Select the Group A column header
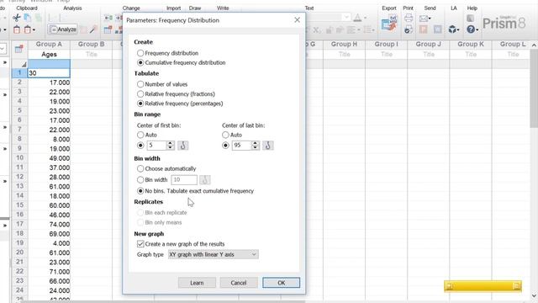The image size is (538, 303). 49,45
